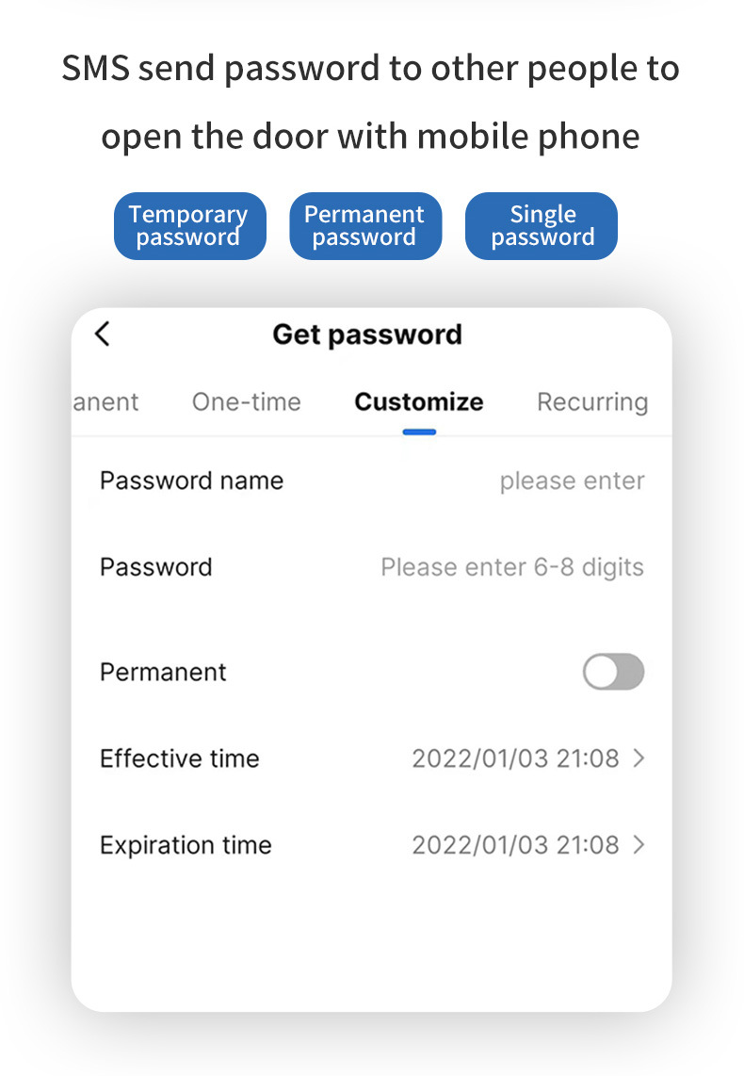The height and width of the screenshot is (1076, 744).
Task: Click the Temporary password blue button
Action: (189, 226)
